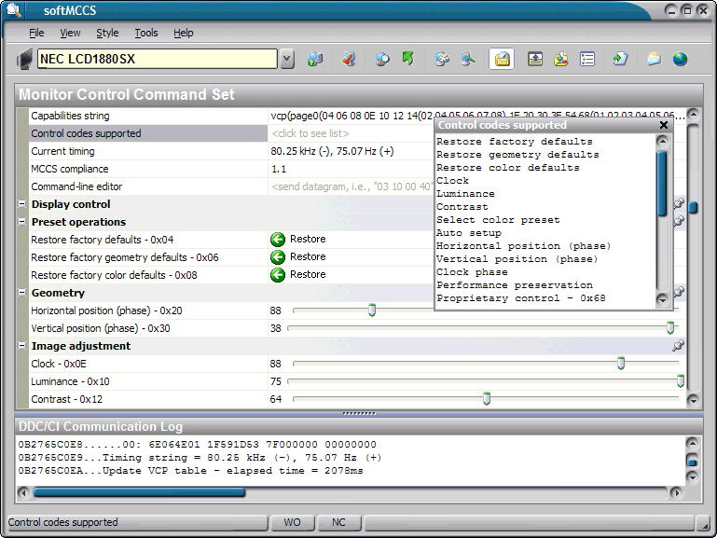The image size is (717, 538).
Task: Click the Luminance slider handle
Action: click(681, 380)
